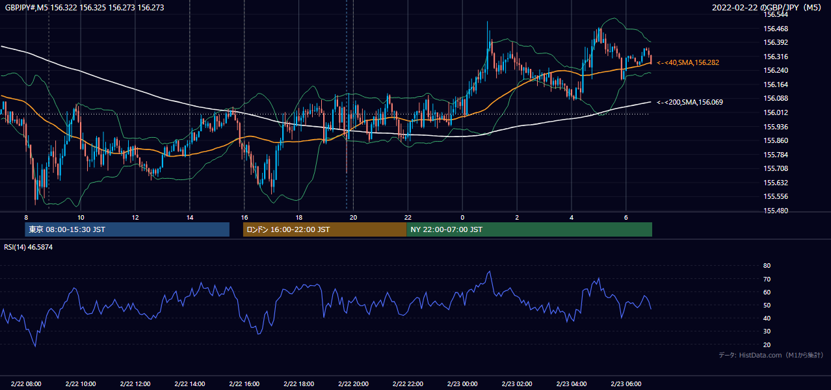831x390 pixels.
Task: Click price axis label 156.544
Action: [x=775, y=14]
